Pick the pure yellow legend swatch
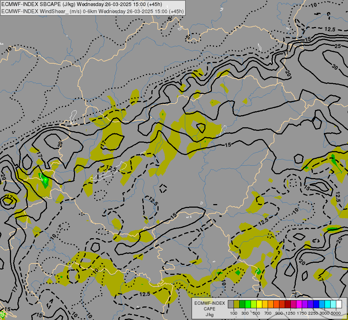Viewport: 348px width, 320px height. click(259, 304)
